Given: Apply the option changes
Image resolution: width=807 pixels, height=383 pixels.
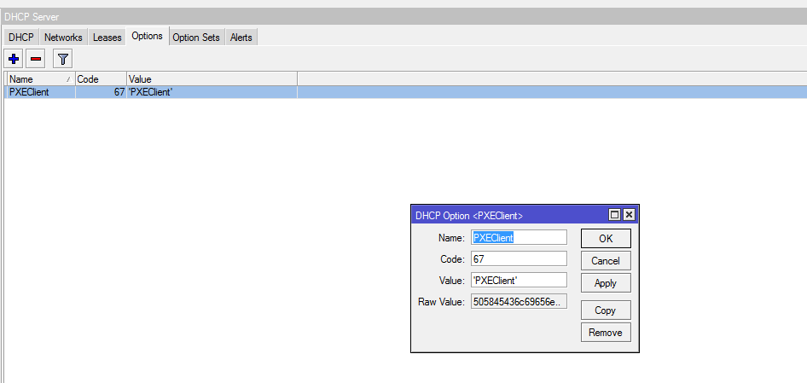Looking at the screenshot, I should pyautogui.click(x=606, y=283).
